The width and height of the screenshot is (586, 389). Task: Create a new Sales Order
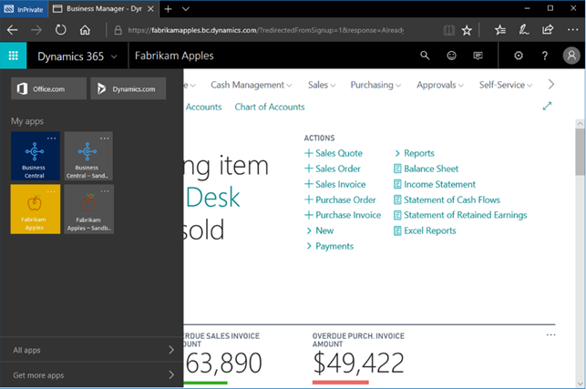(333, 169)
